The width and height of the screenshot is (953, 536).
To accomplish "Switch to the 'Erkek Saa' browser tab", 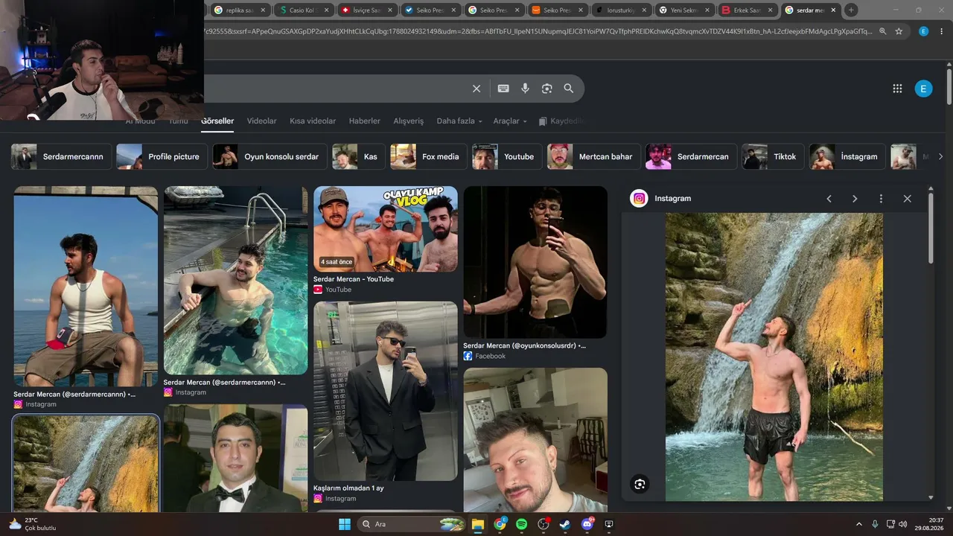I will [x=748, y=10].
